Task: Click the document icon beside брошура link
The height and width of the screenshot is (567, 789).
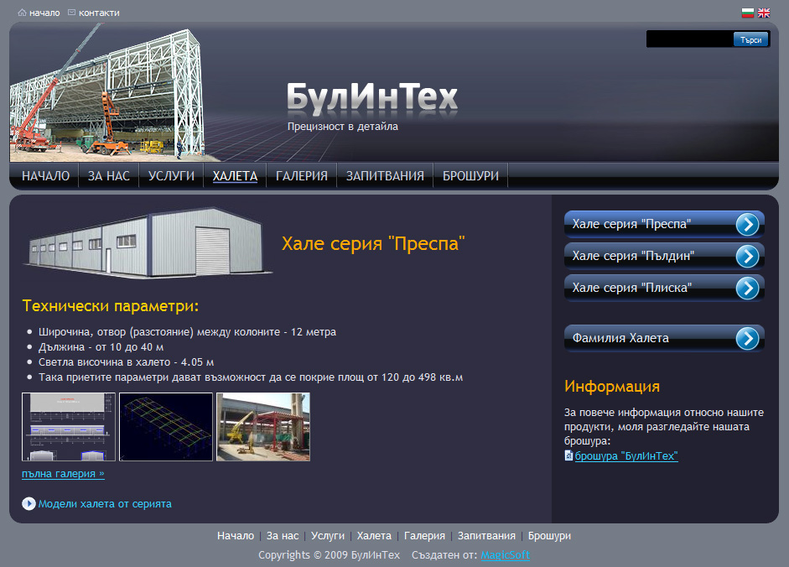Action: coord(568,455)
